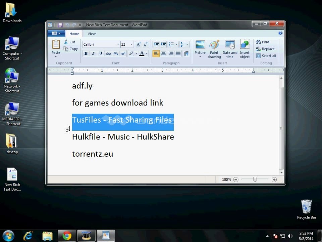Zoom in with the plus button
Viewport: 322px width, 242px height.
click(x=274, y=179)
